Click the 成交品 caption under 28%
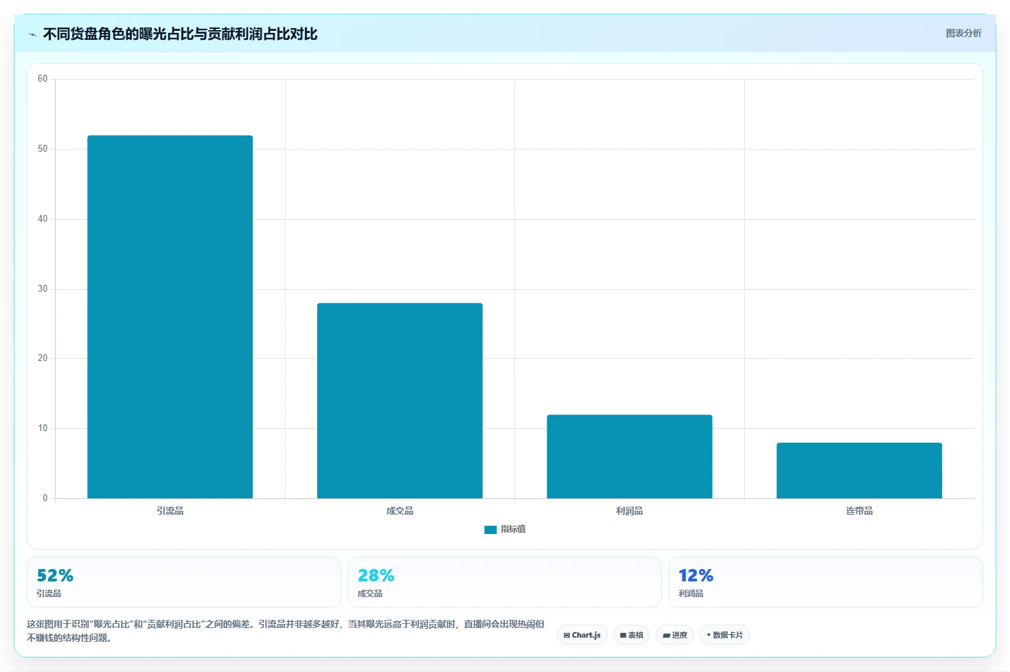 (370, 594)
